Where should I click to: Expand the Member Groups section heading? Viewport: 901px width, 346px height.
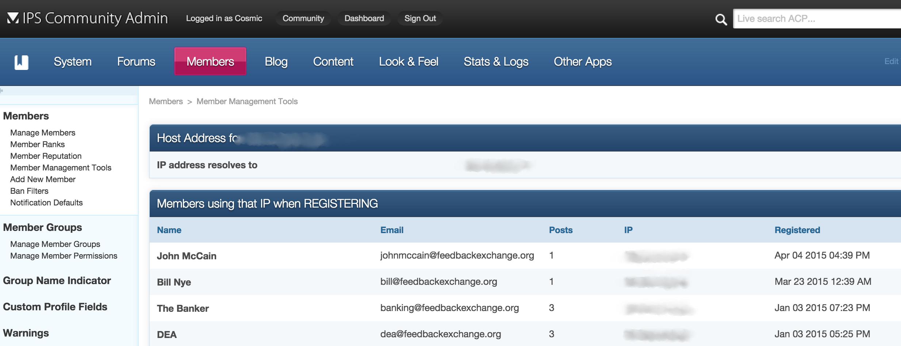(x=42, y=227)
